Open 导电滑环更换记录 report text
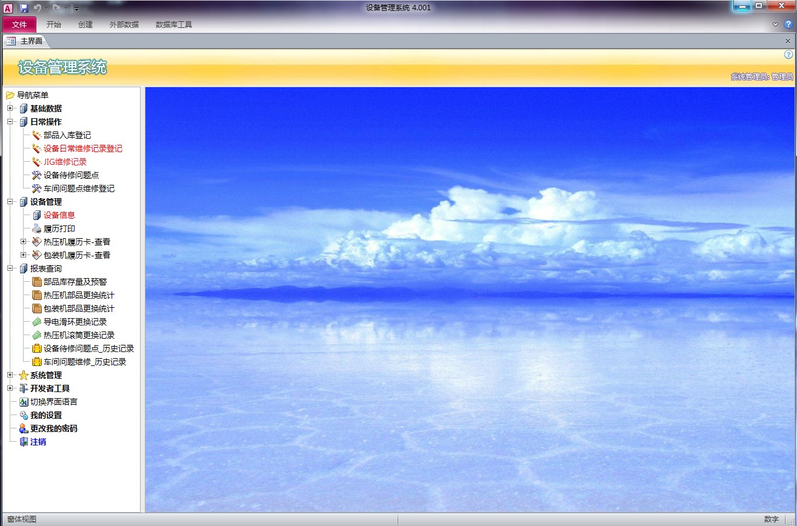797x526 pixels. (75, 322)
